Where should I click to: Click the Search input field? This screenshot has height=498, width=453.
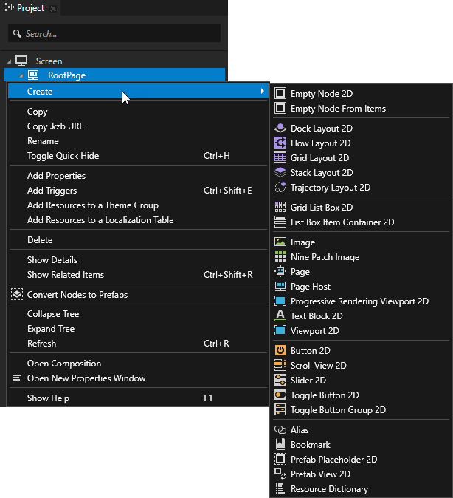coord(118,33)
